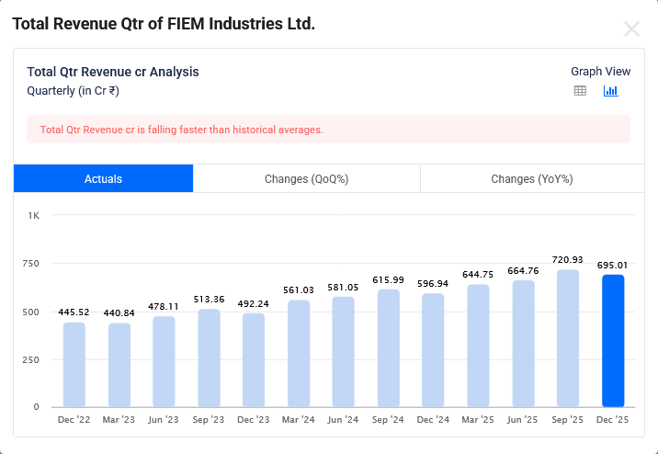Switch to table view icon
The height and width of the screenshot is (454, 658).
580,90
